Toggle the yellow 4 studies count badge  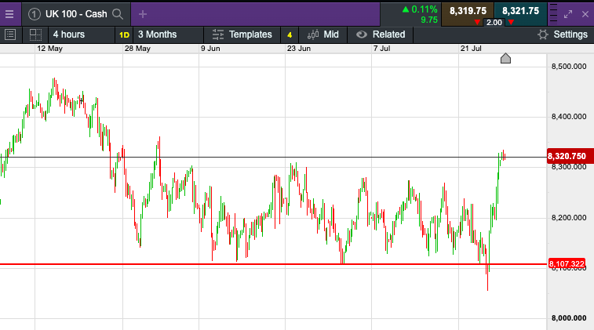[290, 34]
